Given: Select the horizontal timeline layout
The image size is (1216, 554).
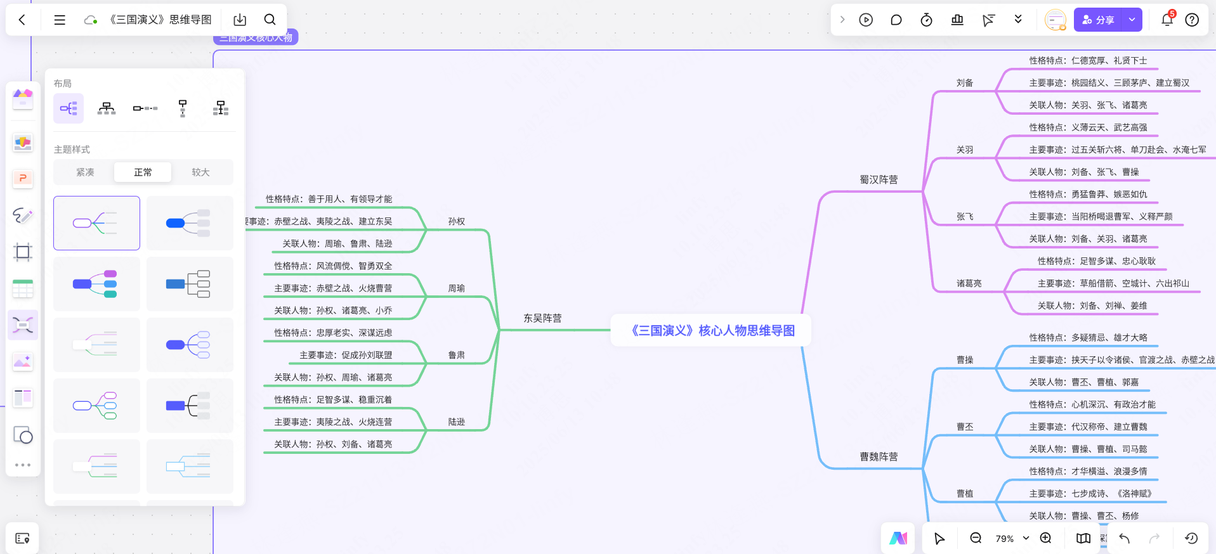Looking at the screenshot, I should click(145, 108).
